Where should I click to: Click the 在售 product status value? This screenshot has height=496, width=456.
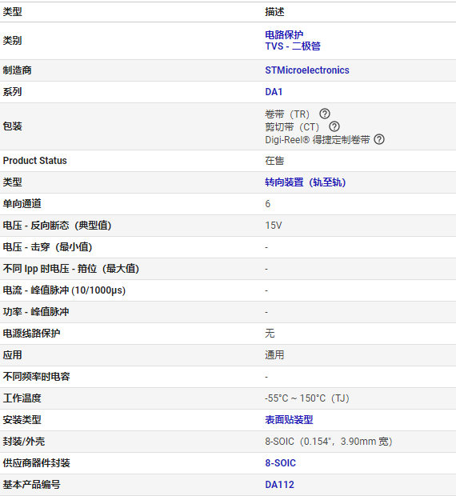click(x=274, y=161)
